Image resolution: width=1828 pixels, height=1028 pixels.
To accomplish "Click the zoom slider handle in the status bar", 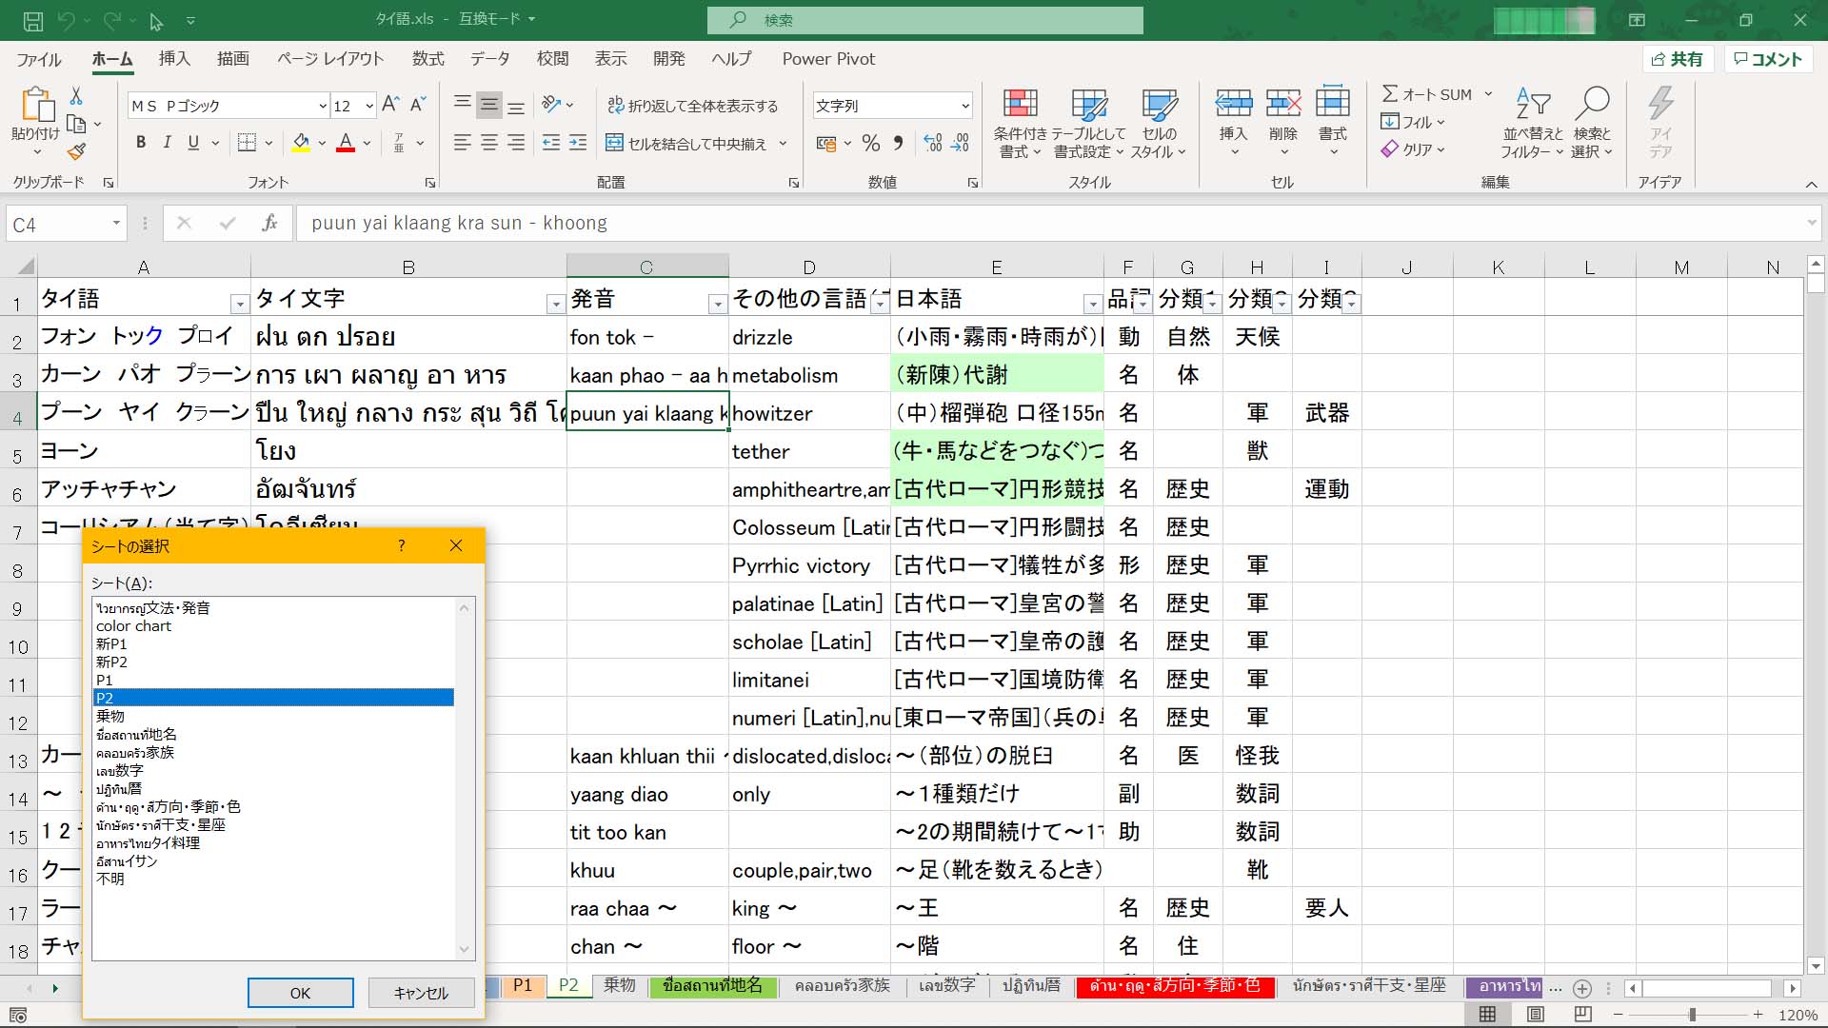I will (x=1692, y=1016).
